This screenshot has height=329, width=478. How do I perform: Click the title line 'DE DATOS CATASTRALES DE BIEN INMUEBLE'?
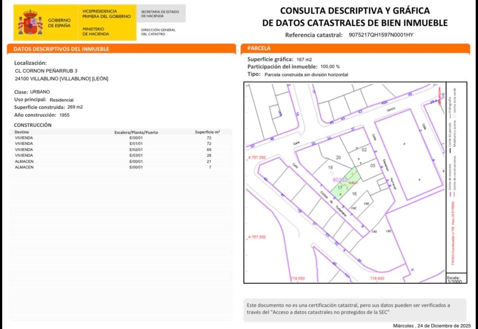[x=355, y=23]
